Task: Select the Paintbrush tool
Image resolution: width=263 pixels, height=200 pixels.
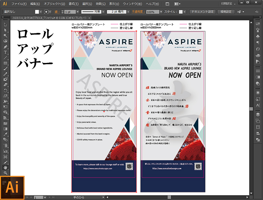Action: click(5, 68)
